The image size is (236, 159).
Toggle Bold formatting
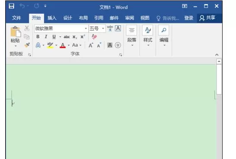pos(38,36)
